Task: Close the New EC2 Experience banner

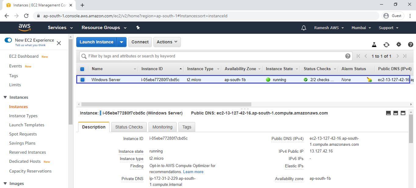Action: pos(59,43)
